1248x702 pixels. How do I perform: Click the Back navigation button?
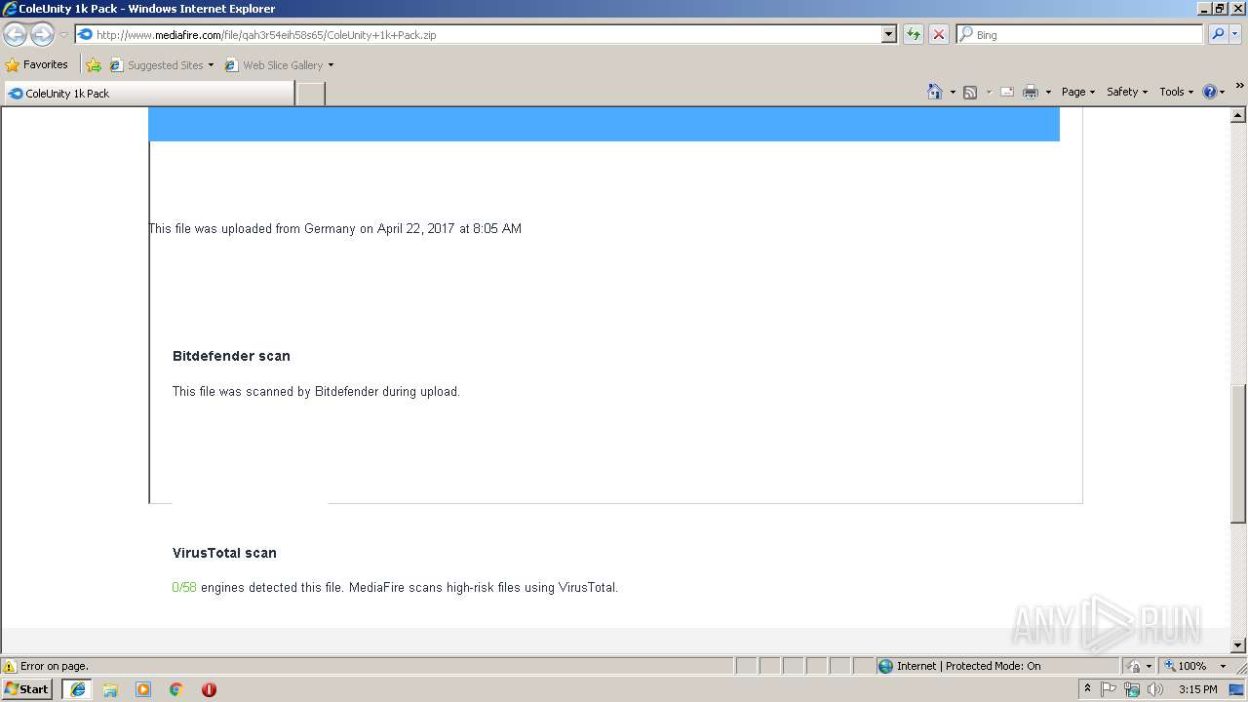pos(15,35)
